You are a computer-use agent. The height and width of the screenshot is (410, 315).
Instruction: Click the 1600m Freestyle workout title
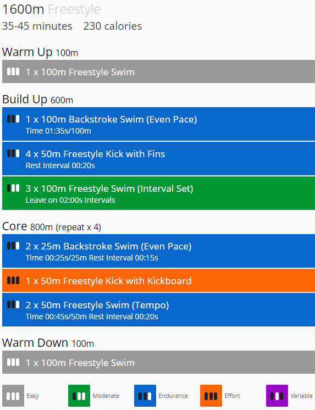51,9
